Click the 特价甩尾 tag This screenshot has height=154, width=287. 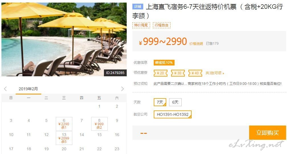pyautogui.click(x=141, y=25)
